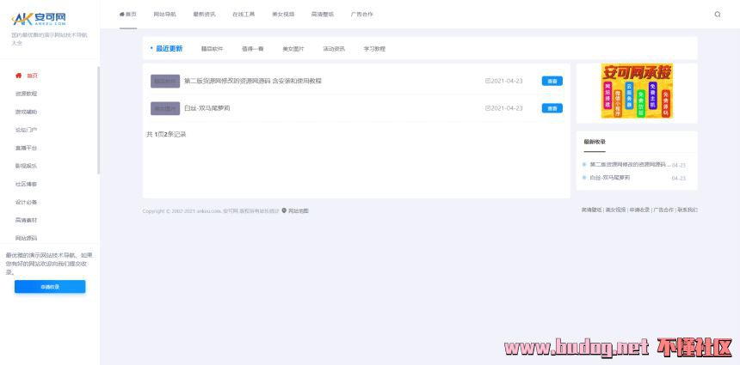
Task: Open the 安可网承接 advertisement banner
Action: click(x=637, y=90)
